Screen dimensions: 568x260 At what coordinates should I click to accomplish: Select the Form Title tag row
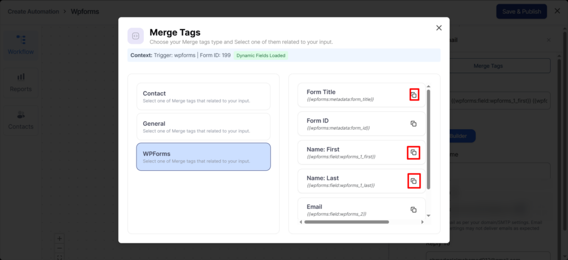click(x=349, y=95)
